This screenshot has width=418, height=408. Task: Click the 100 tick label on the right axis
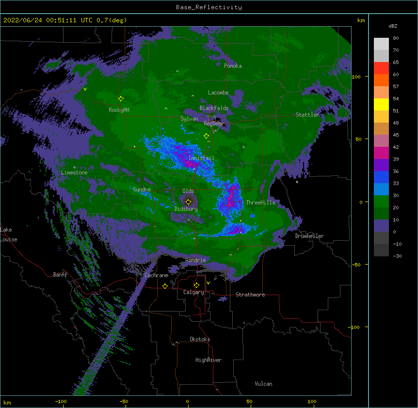tap(356, 77)
